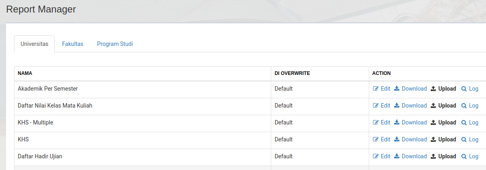Open the Program Studi tab
Viewport: 486px width, 170px height.
115,44
